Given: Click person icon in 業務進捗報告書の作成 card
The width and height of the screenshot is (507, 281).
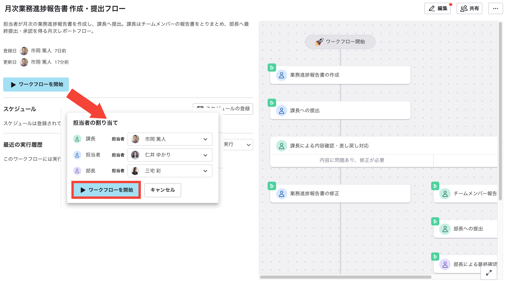Looking at the screenshot, I should tap(282, 75).
